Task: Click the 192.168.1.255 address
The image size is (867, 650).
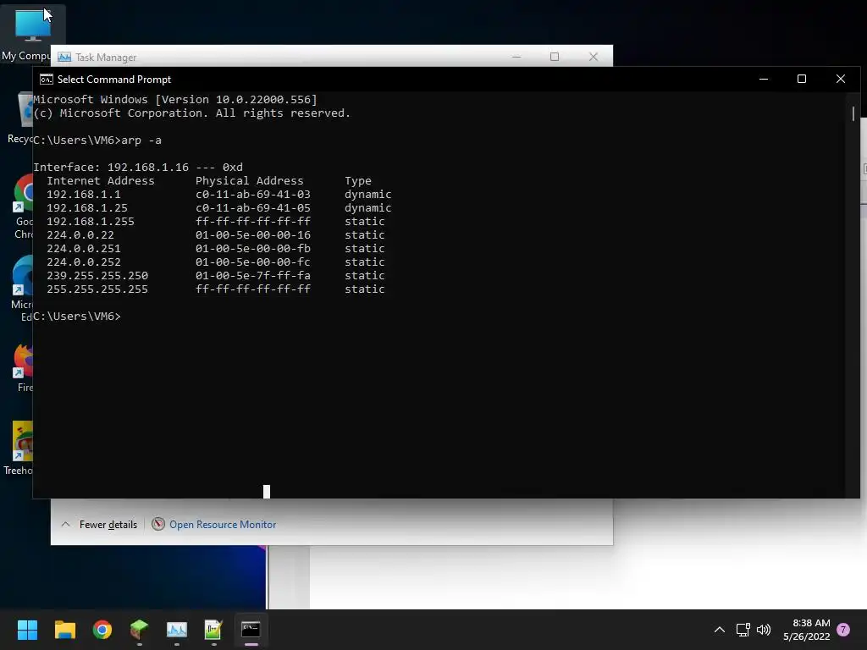Action: (90, 222)
